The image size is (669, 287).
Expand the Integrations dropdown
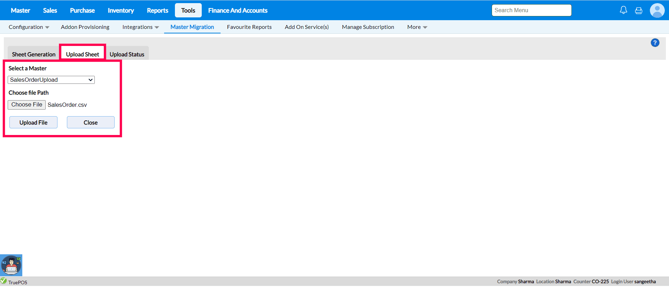[140, 27]
